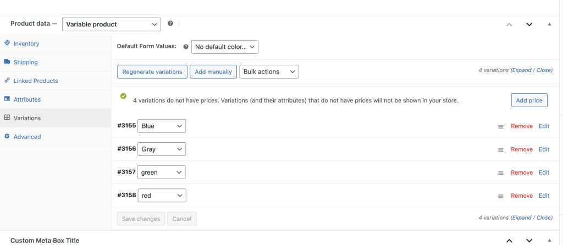
Task: Select the Attributes tab
Action: (x=27, y=99)
